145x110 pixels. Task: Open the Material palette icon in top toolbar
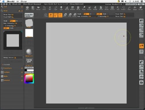pos(72,8)
